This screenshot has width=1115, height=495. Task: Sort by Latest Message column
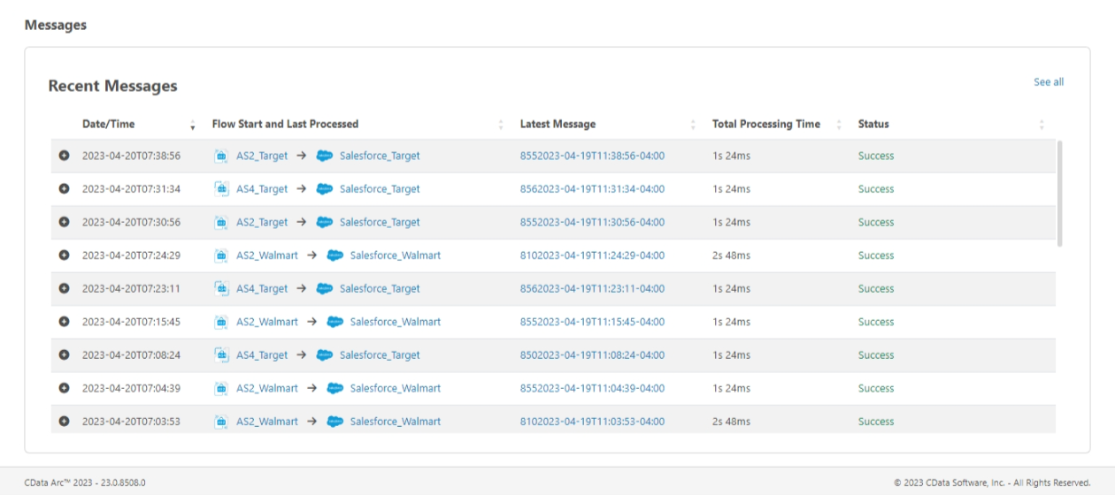coord(693,125)
